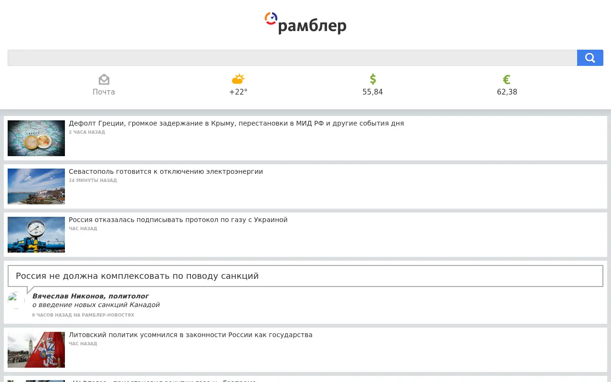Click the euro sign currency icon
Screen dimensions: 611x382
coord(507,79)
